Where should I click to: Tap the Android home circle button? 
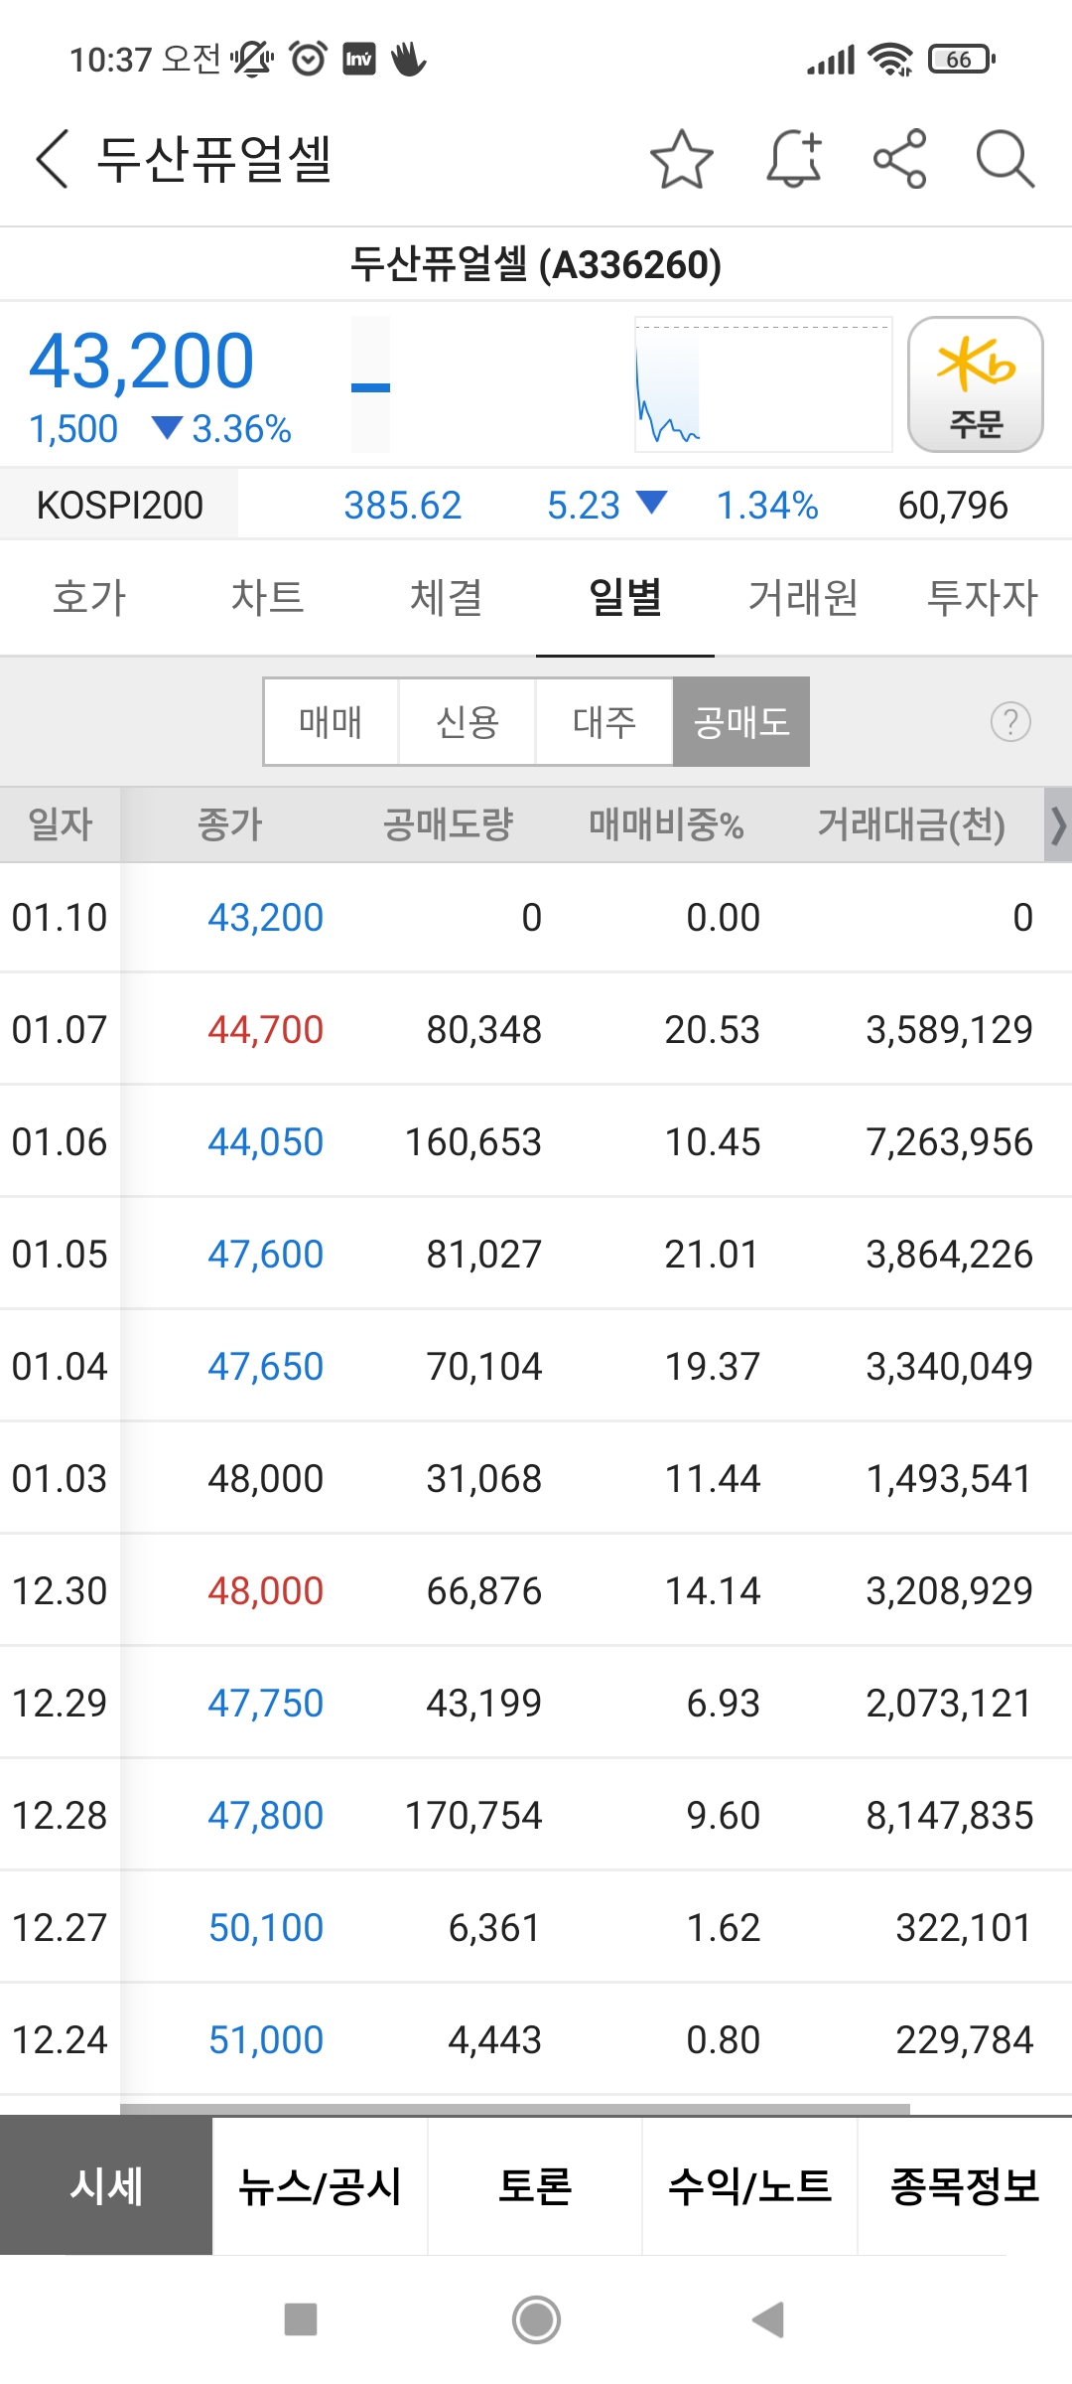point(536,2320)
